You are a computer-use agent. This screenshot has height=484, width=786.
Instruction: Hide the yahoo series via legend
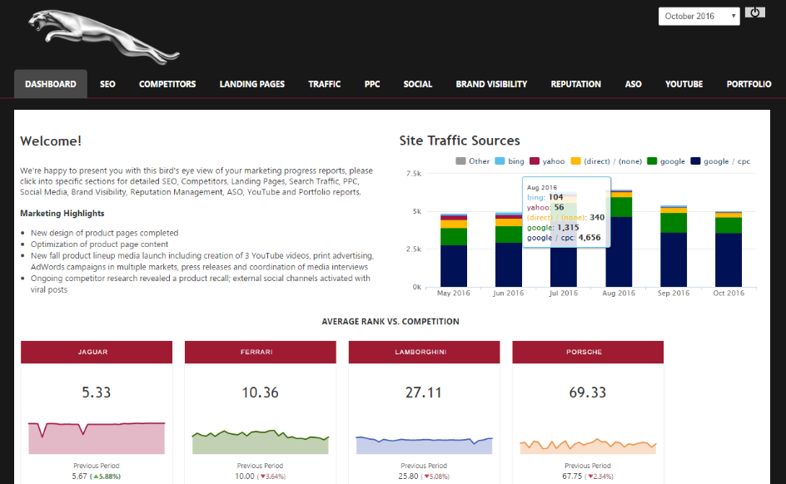click(547, 161)
